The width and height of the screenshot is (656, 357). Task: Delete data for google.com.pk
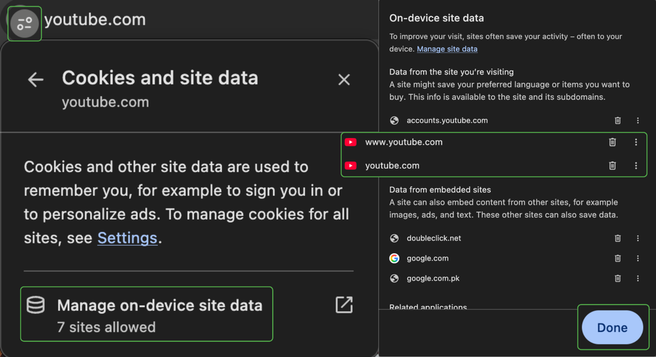pos(618,278)
